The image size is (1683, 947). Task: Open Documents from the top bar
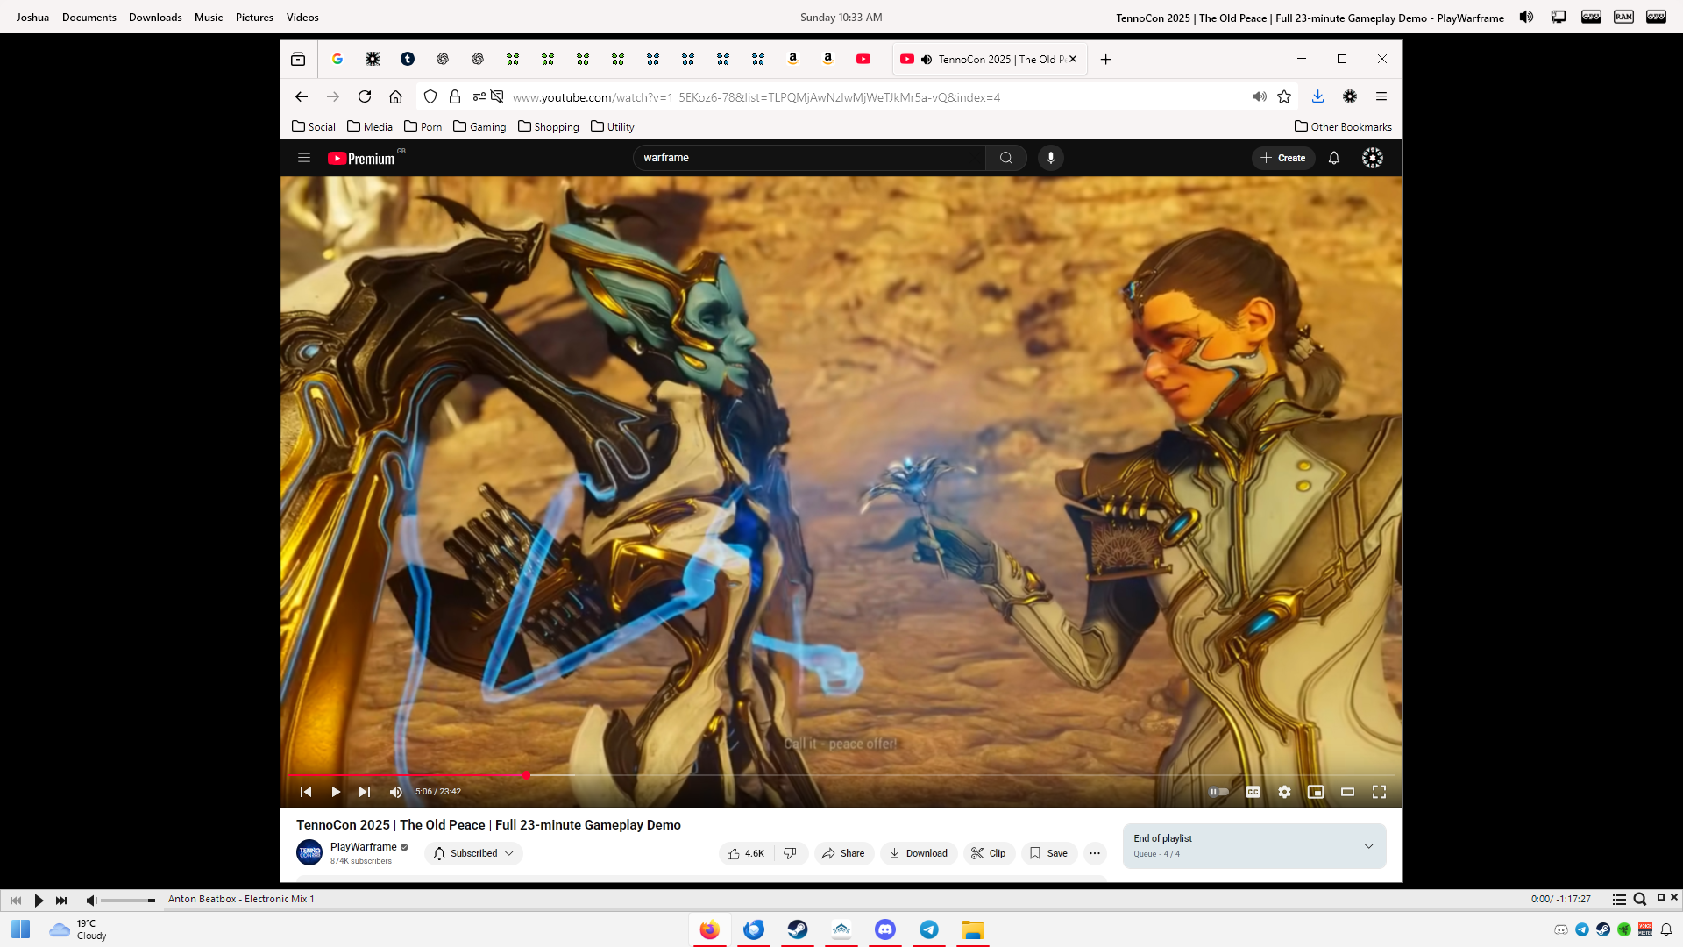pyautogui.click(x=89, y=17)
